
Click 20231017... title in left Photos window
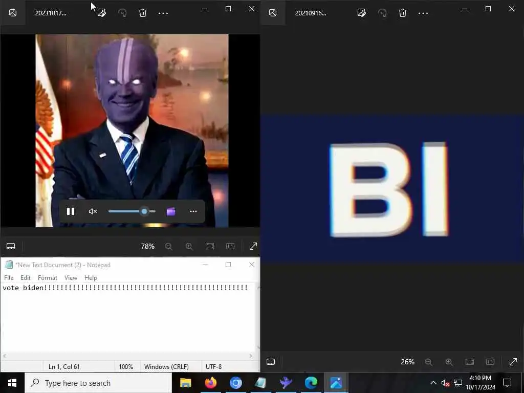click(51, 13)
